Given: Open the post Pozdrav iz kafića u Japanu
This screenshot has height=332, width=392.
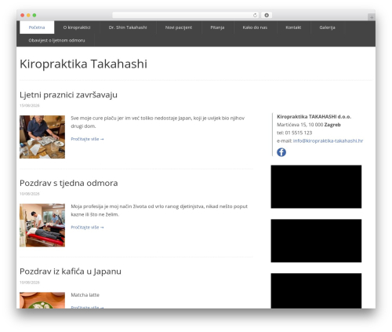Looking at the screenshot, I should [x=71, y=272].
